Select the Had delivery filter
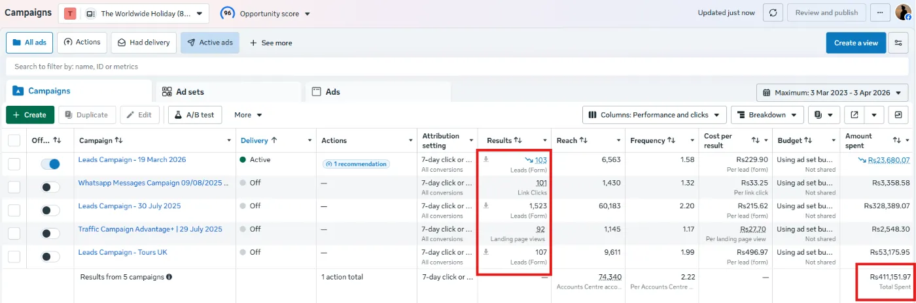The height and width of the screenshot is (303, 916). [143, 42]
